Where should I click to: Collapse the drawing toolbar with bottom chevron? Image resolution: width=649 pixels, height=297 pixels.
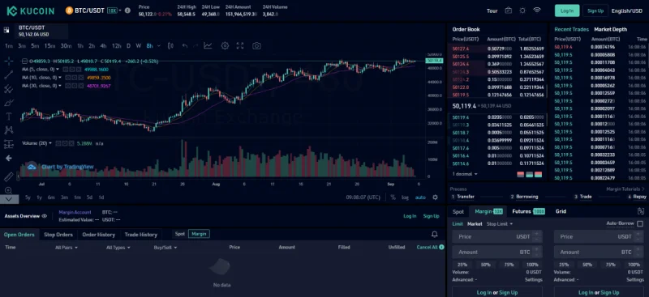click(9, 199)
